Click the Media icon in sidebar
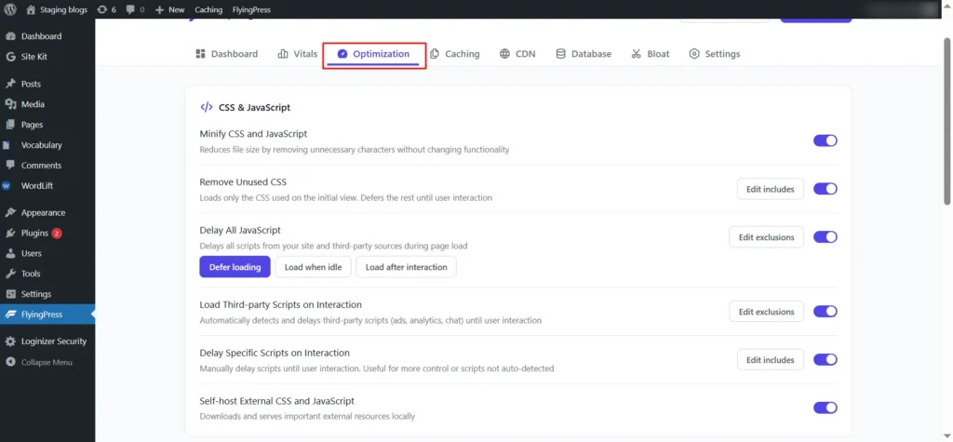This screenshot has width=953, height=442. tap(9, 104)
